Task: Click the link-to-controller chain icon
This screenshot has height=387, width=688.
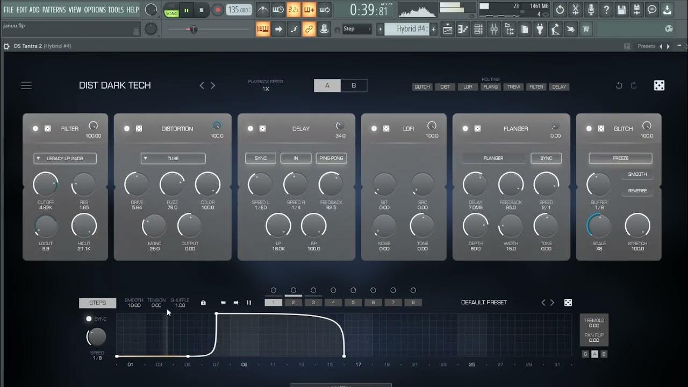Action: (x=309, y=30)
